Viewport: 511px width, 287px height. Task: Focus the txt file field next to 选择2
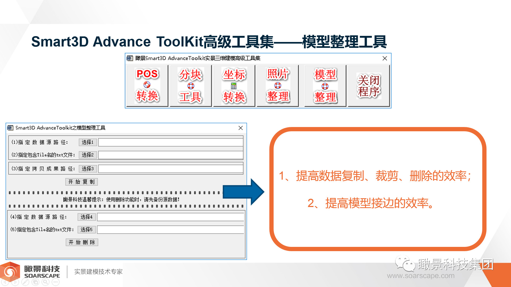point(171,155)
